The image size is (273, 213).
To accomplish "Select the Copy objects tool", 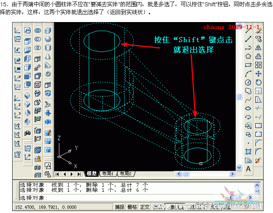I will [258, 39].
